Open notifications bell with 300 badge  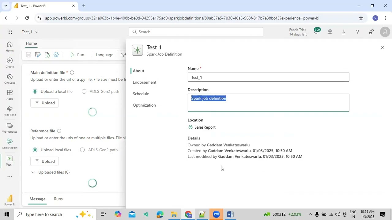pyautogui.click(x=316, y=31)
